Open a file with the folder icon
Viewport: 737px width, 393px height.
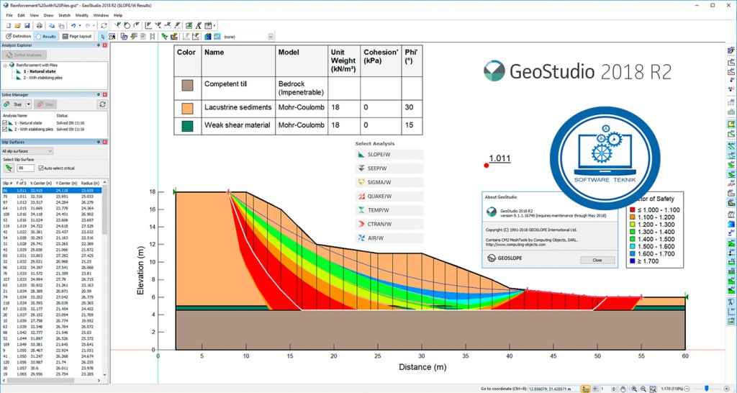click(x=17, y=25)
